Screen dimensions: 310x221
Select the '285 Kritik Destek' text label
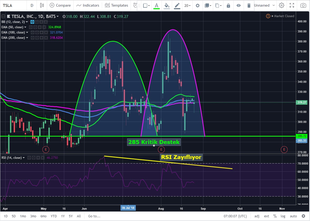[154, 142]
